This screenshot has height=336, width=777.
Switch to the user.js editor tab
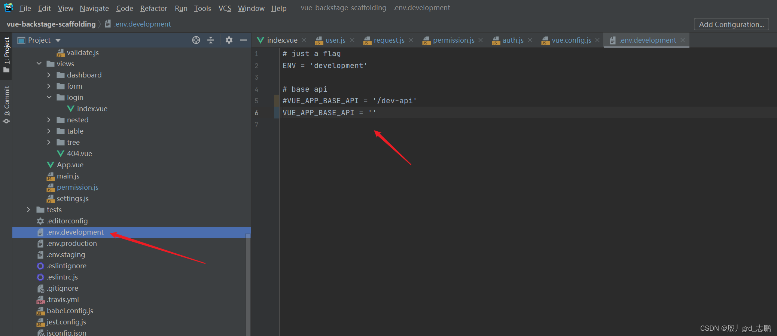(335, 40)
